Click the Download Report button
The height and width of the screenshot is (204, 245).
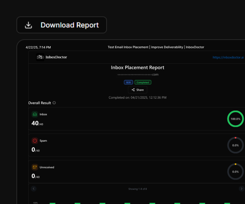pos(62,25)
